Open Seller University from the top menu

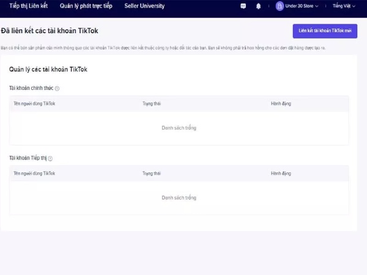(144, 6)
